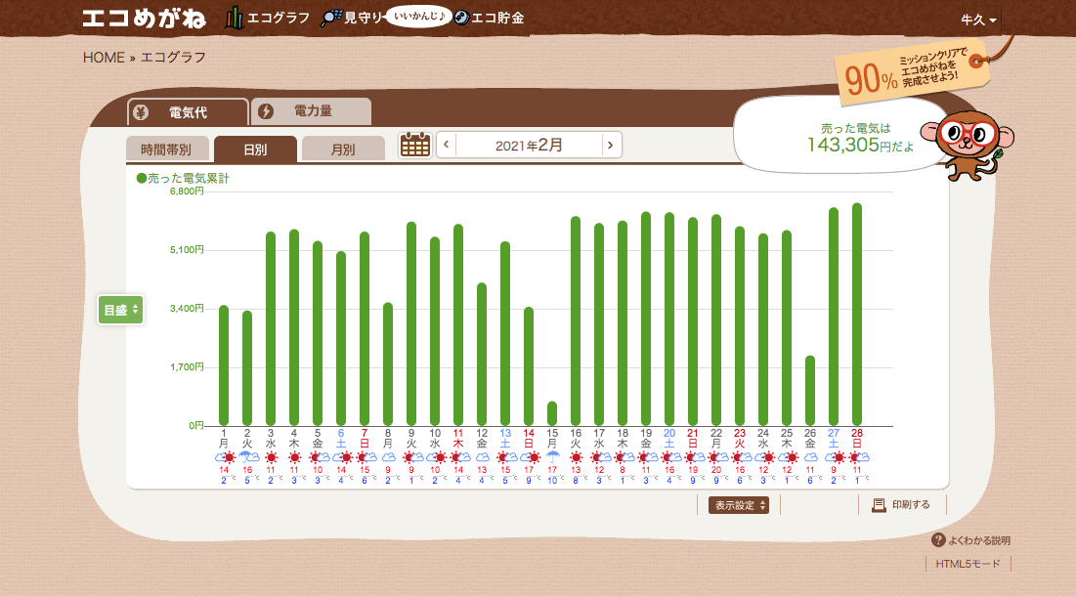Click the エコ貯金 coin icon

(460, 18)
